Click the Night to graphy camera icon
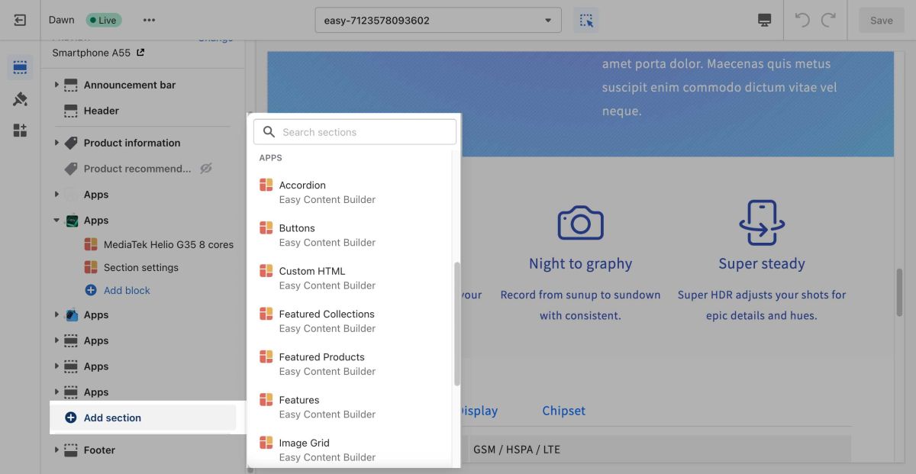This screenshot has width=916, height=474. tap(580, 222)
